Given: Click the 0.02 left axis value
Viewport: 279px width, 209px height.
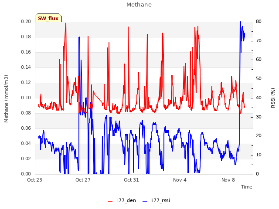Looking at the screenshot, I should coord(26,158).
